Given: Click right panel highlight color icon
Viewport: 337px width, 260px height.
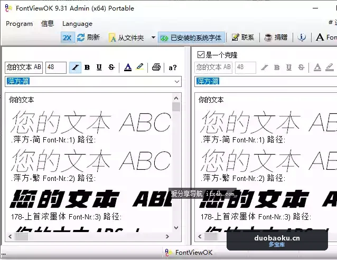Looking at the screenshot, I should [x=330, y=68].
